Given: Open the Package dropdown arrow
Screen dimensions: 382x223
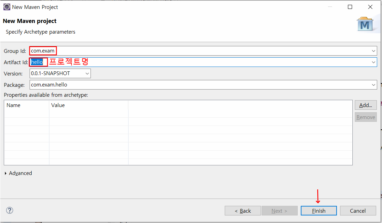Looking at the screenshot, I should (373, 85).
